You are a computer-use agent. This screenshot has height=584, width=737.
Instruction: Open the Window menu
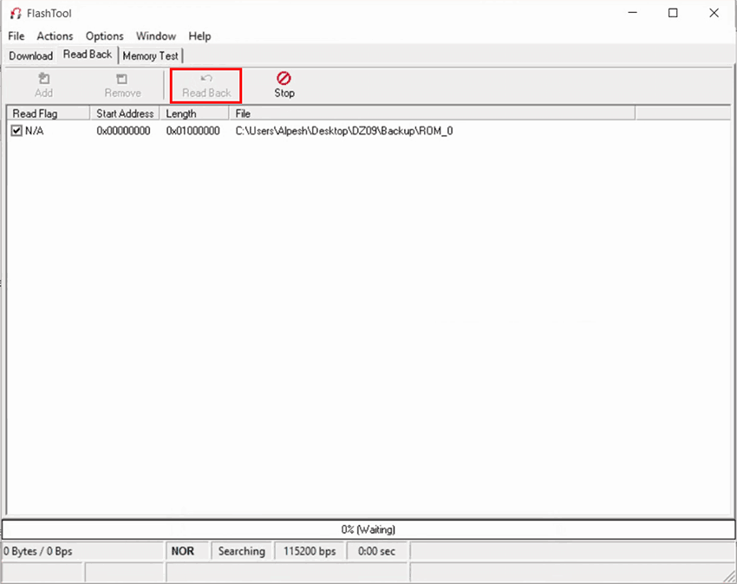(x=155, y=36)
